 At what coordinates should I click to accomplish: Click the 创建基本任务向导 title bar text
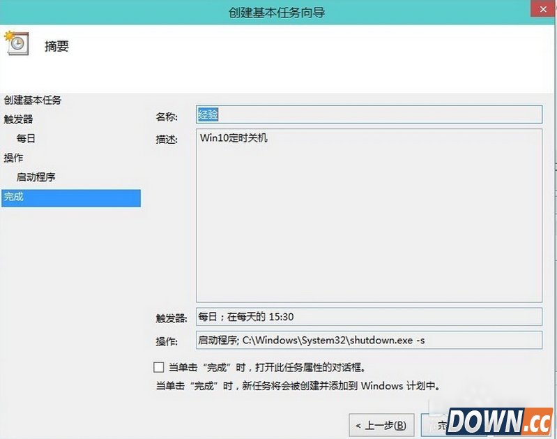click(x=277, y=13)
